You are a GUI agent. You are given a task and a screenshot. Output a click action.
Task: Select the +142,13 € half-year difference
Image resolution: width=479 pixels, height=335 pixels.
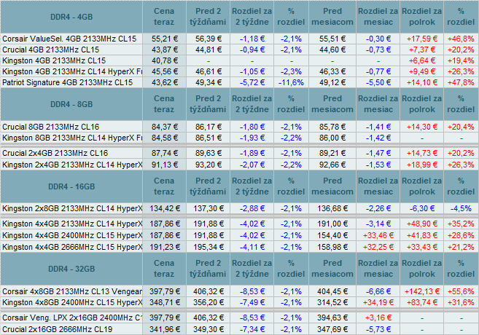pyautogui.click(x=422, y=292)
